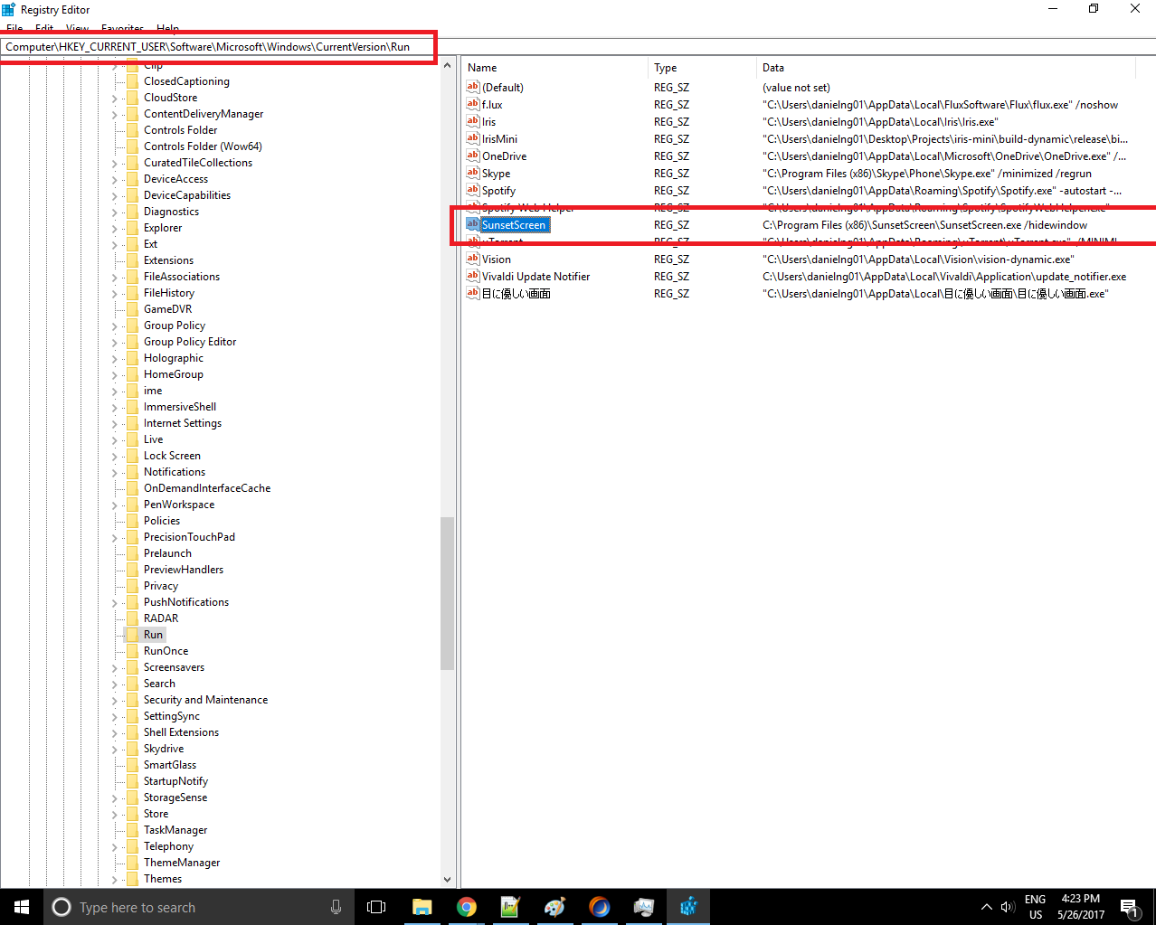
Task: Click the key tree scrollbar up arrow
Action: [x=447, y=66]
